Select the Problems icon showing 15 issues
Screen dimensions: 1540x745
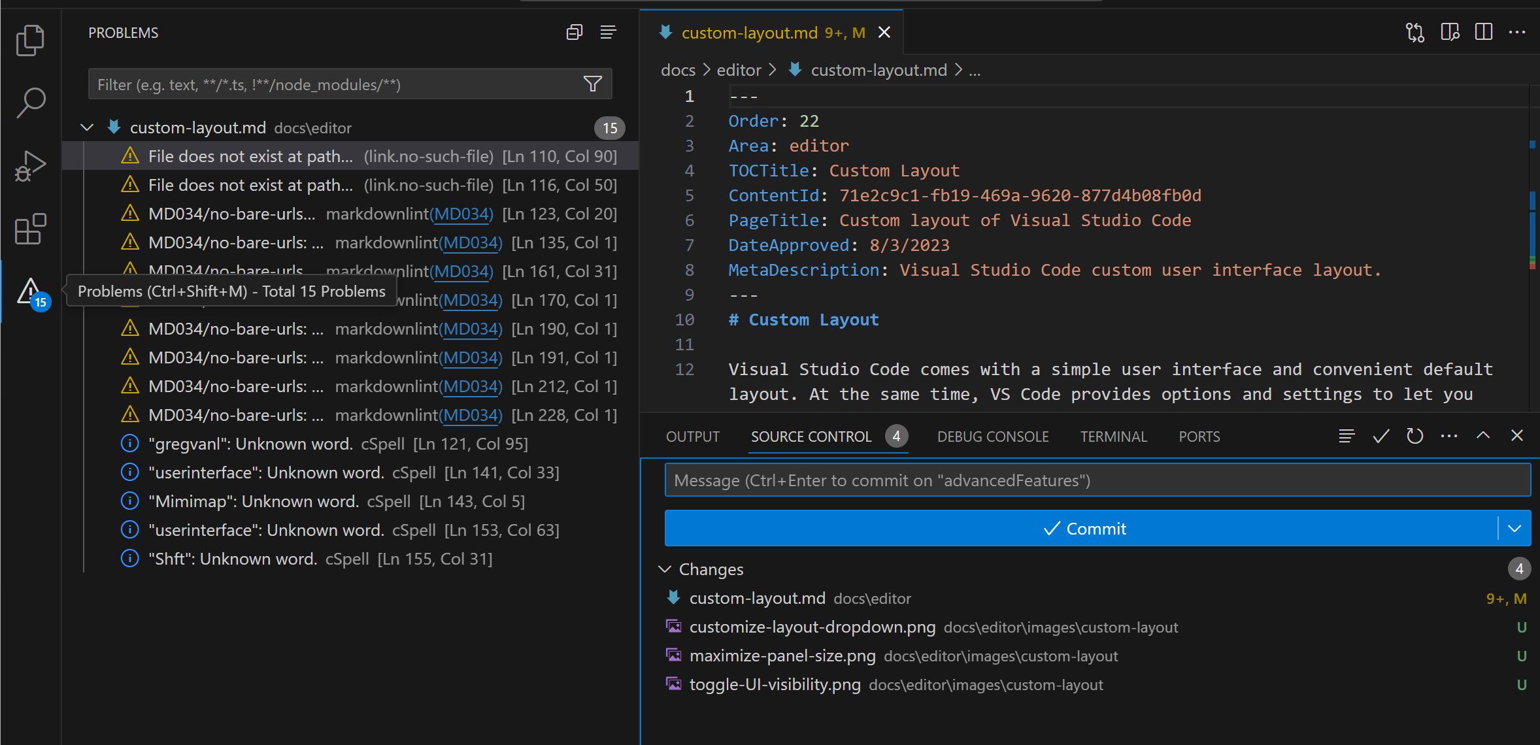pyautogui.click(x=29, y=291)
